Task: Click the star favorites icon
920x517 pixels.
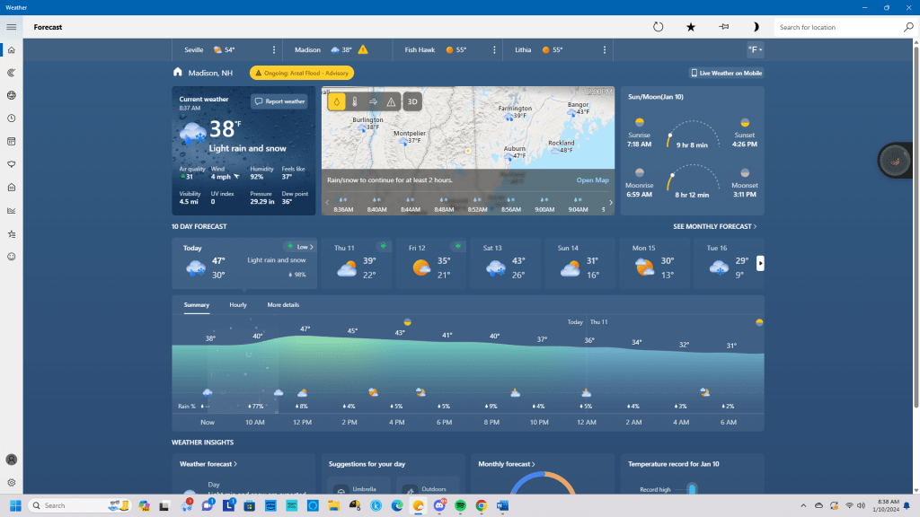Action: 691,27
